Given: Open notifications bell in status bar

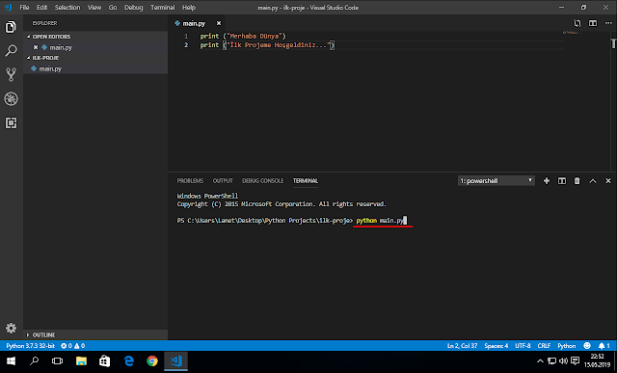Looking at the screenshot, I should click(x=604, y=346).
